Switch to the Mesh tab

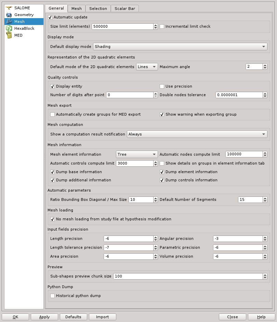click(x=77, y=9)
